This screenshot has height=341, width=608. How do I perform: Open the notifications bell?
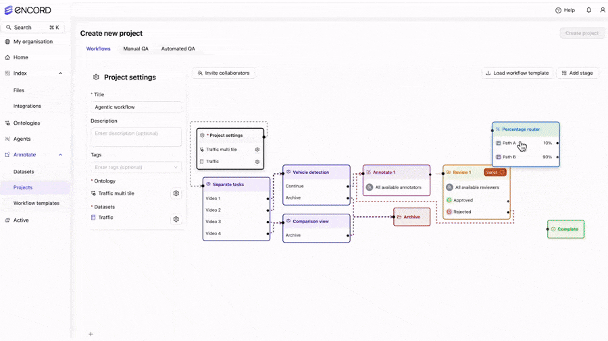(588, 10)
